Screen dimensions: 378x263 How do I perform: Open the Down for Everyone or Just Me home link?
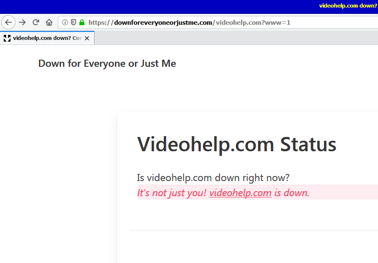point(107,63)
